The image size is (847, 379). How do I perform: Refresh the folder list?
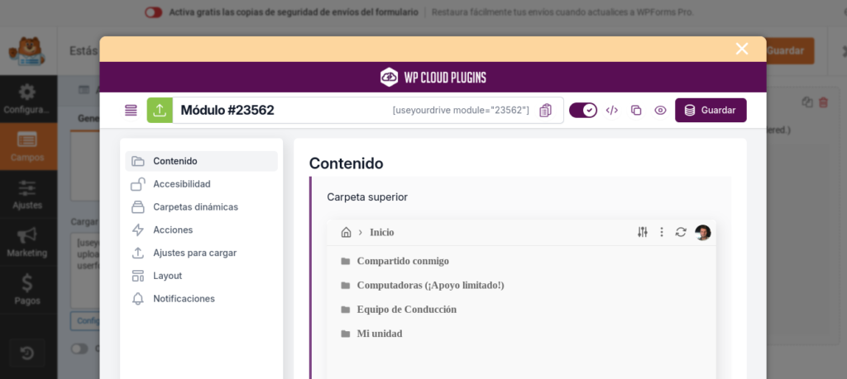[x=682, y=232]
